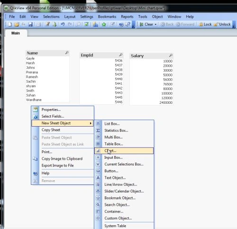Image resolution: width=237 pixels, height=229 pixels.
Task: Open the Bookmarks menu
Action: click(x=107, y=17)
